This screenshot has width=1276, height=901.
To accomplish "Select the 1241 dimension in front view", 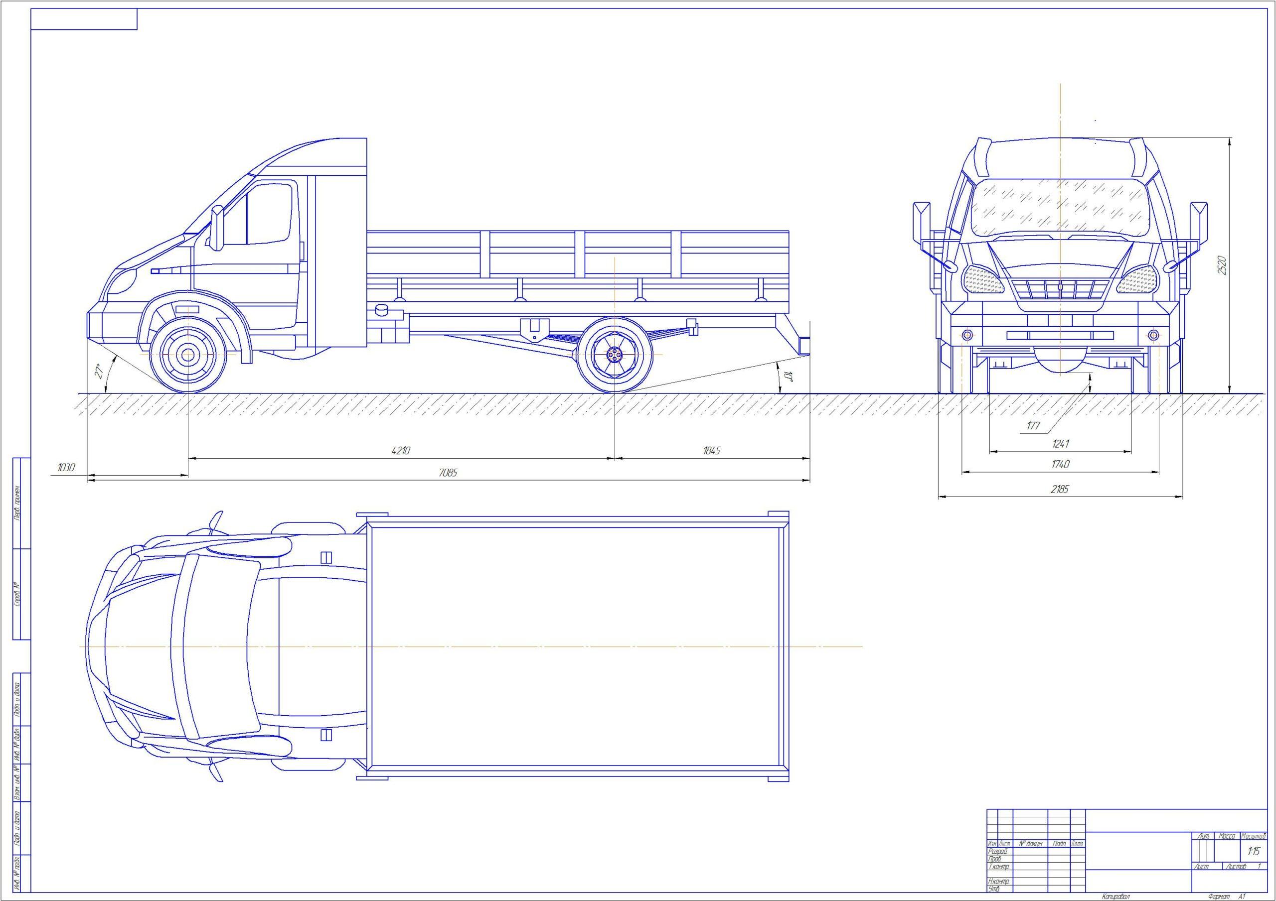I will [1060, 444].
